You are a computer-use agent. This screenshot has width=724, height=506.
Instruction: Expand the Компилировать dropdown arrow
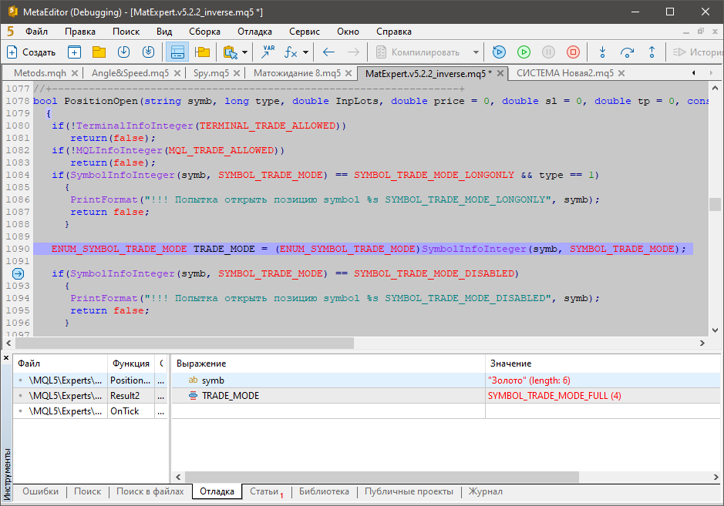476,52
